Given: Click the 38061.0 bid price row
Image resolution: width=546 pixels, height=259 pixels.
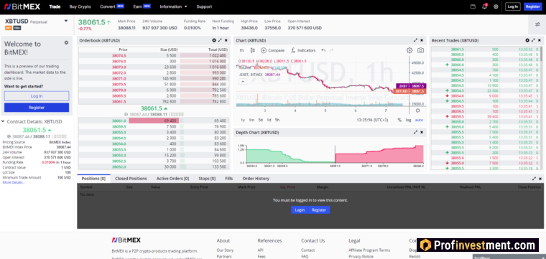Looking at the screenshot, I should 154,121.
